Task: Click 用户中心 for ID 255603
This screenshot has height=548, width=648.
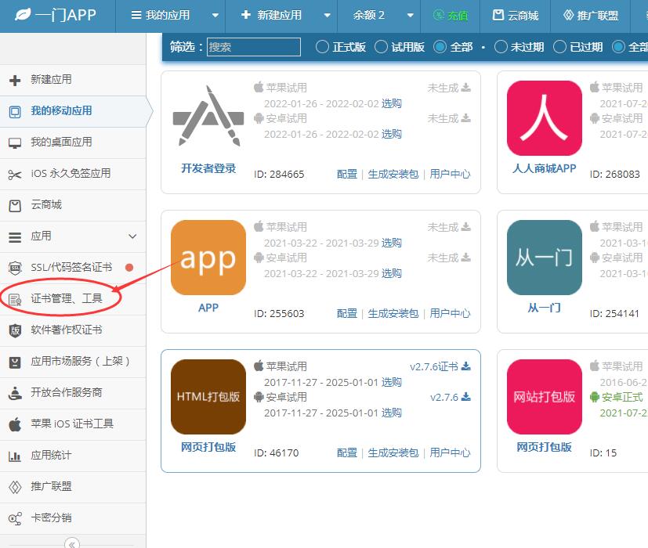Action: 450,313
